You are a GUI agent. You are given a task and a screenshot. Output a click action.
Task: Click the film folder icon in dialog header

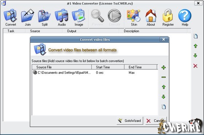pyautogui.click(x=40, y=49)
